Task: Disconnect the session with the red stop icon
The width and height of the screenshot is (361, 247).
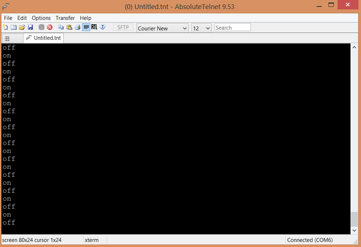Action: click(50, 27)
